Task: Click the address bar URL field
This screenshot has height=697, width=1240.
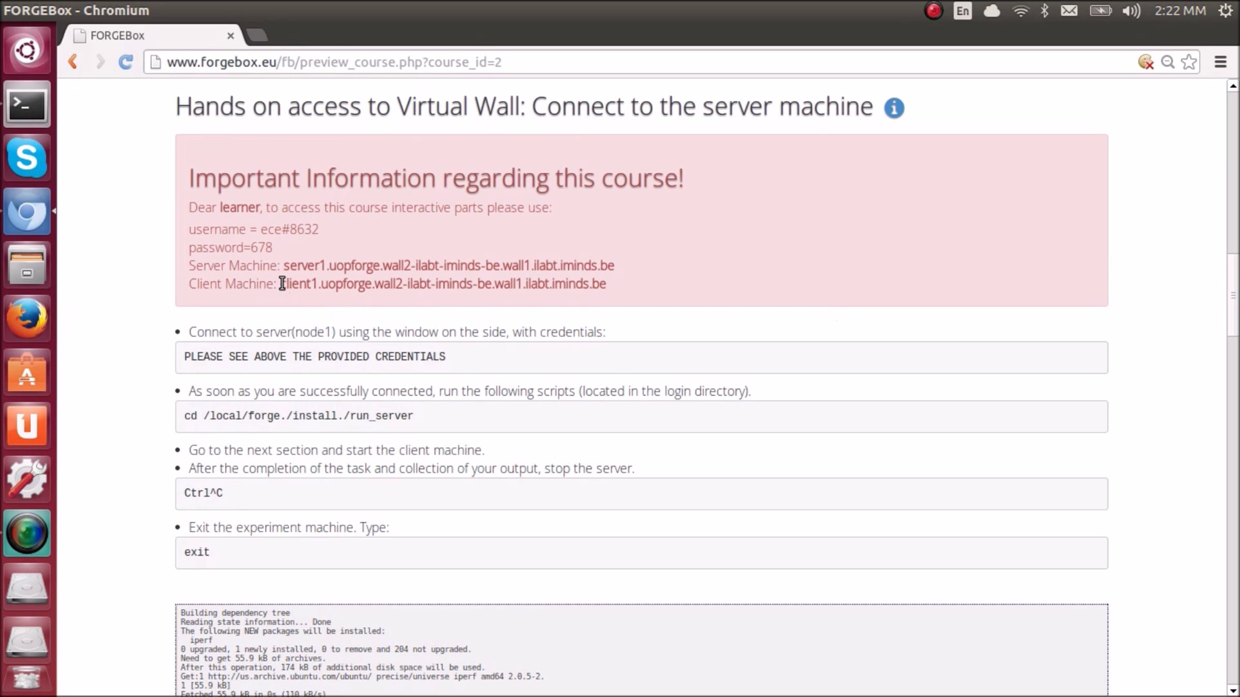Action: (x=620, y=62)
